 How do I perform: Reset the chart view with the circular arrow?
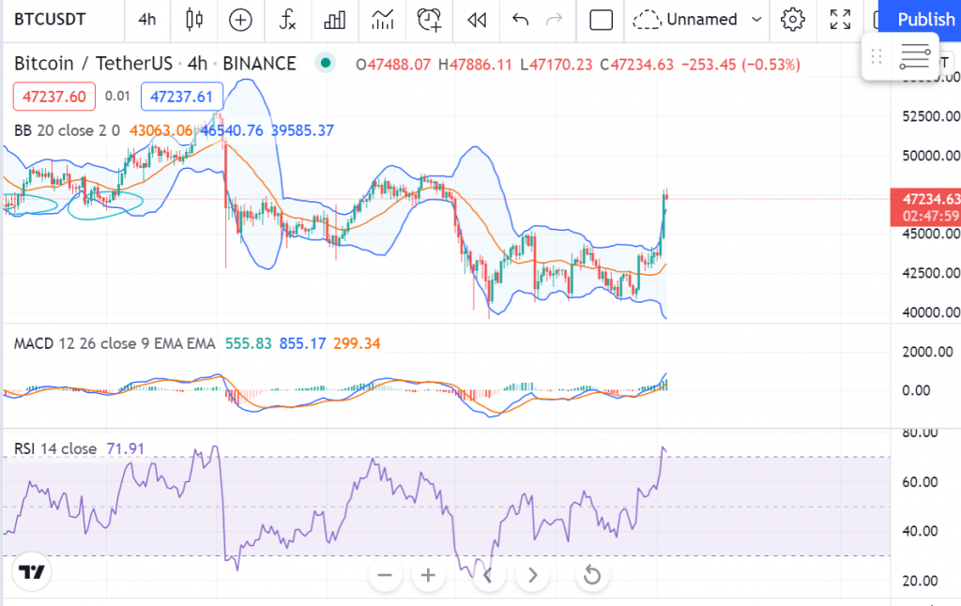click(x=592, y=575)
